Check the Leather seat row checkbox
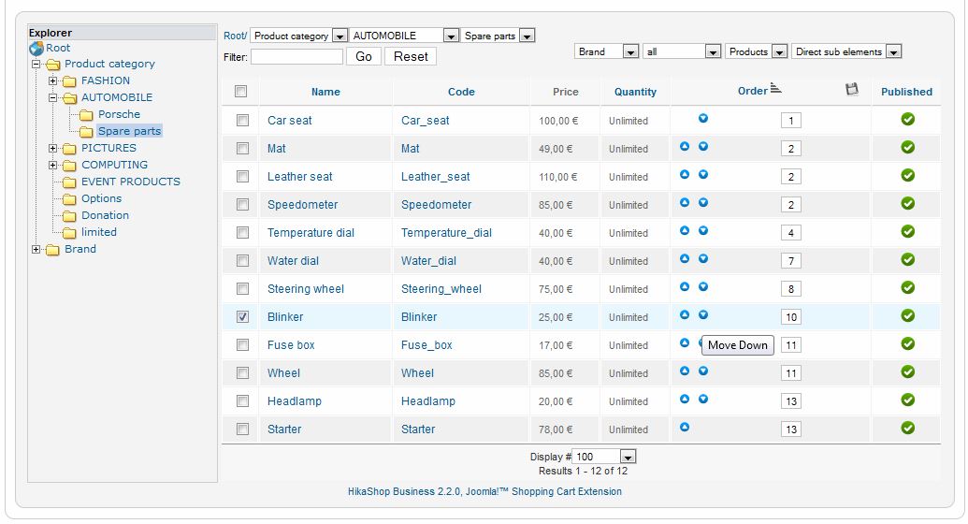968x524 pixels. pos(242,177)
